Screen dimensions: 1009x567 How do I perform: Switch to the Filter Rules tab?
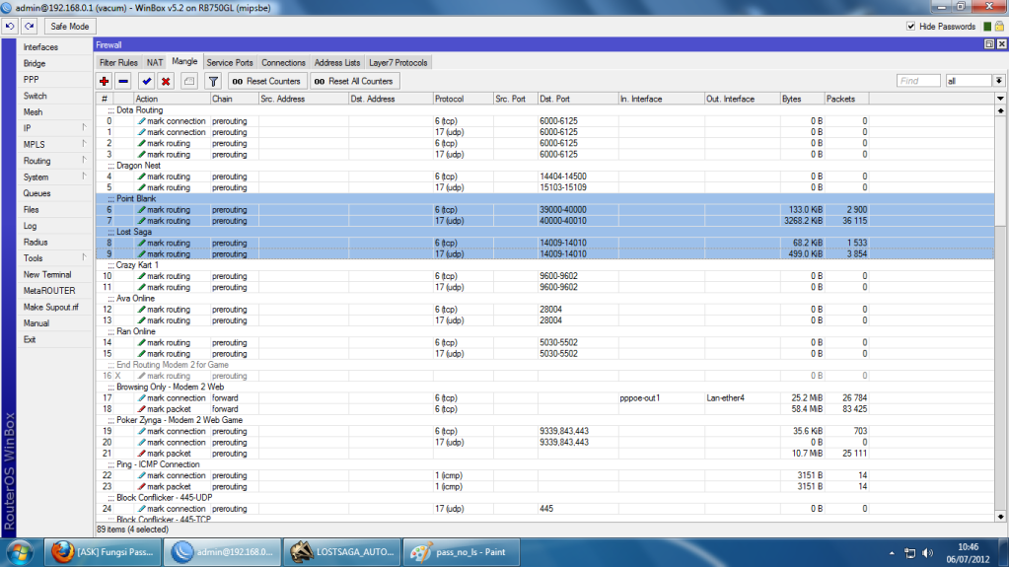coord(118,62)
